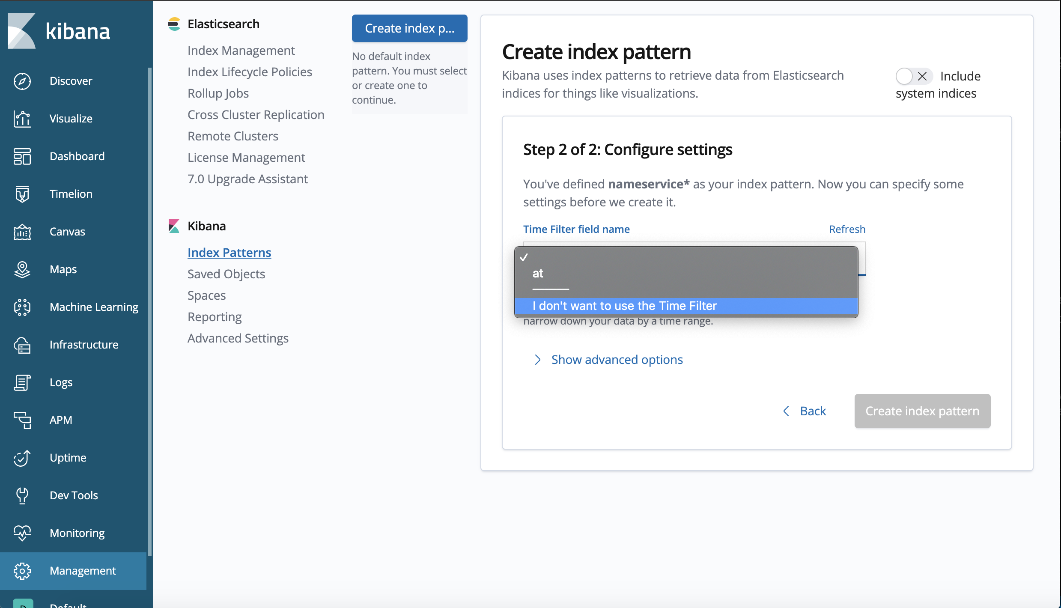
Task: Click the Canvas icon in sidebar
Action: point(22,232)
